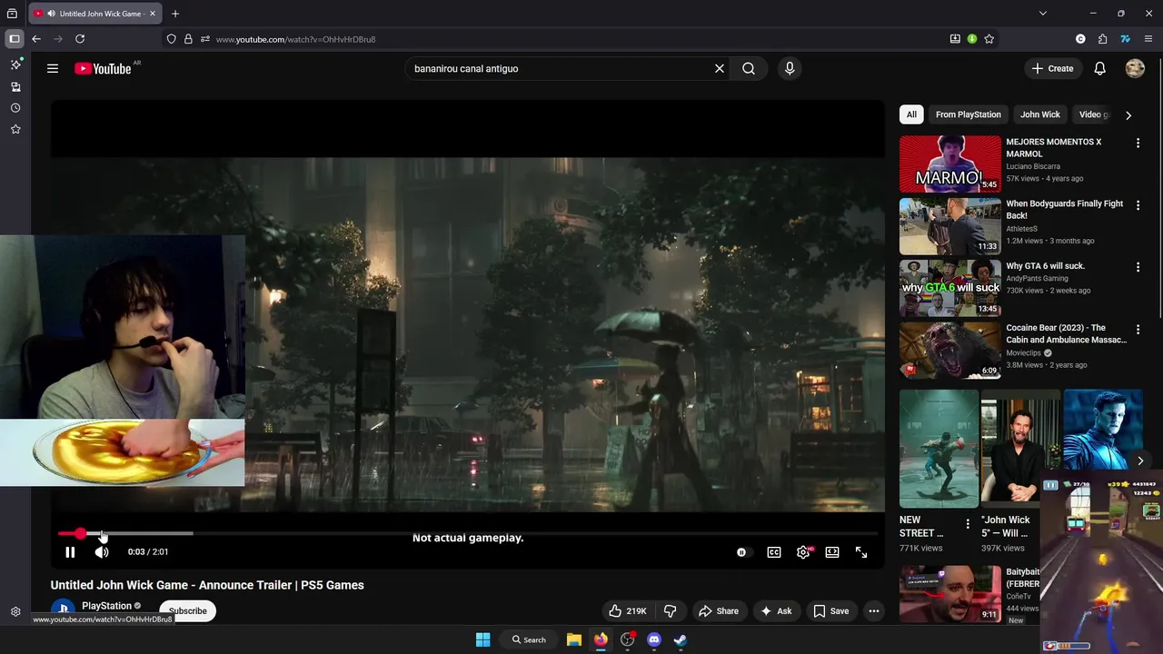This screenshot has width=1163, height=654.
Task: Show more filter chips with the right arrow
Action: pos(1128,115)
